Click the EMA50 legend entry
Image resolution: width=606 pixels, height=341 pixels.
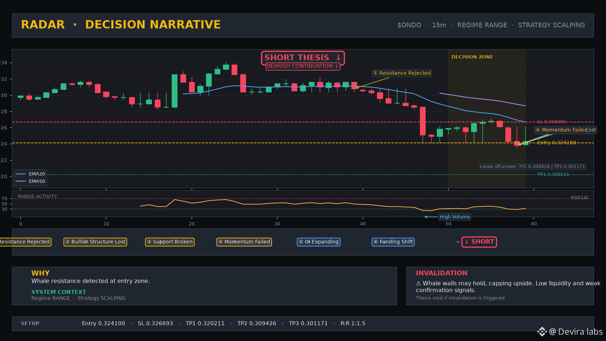pos(31,182)
